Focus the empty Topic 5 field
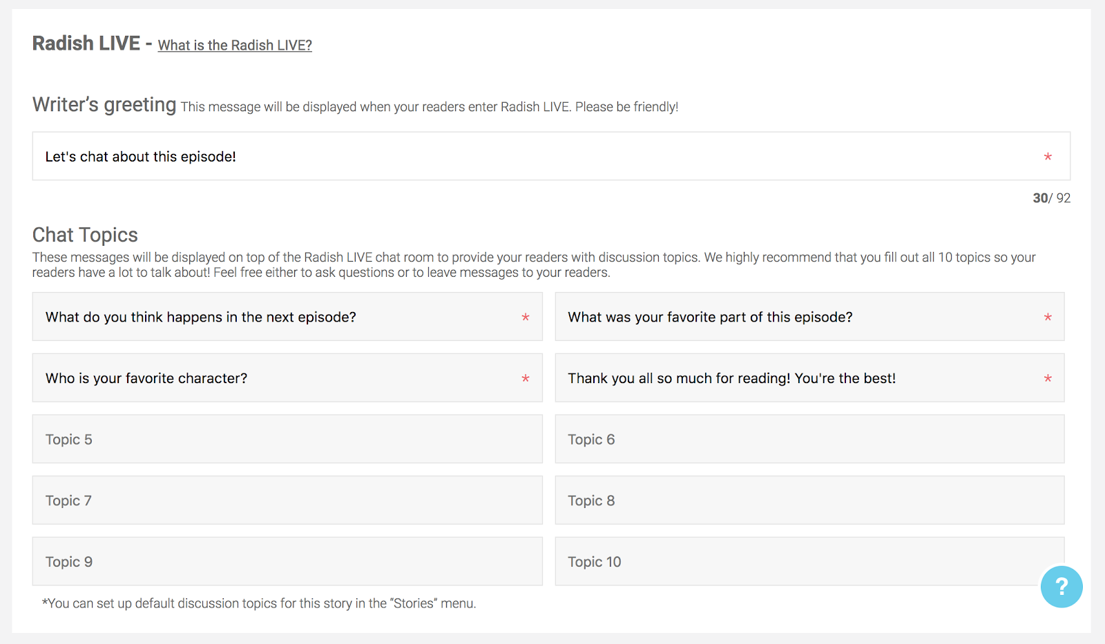Viewport: 1105px width, 644px height. coord(287,439)
